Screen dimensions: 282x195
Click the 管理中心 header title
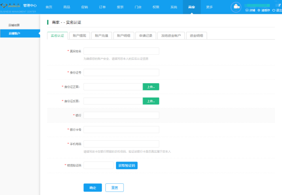click(x=30, y=6)
